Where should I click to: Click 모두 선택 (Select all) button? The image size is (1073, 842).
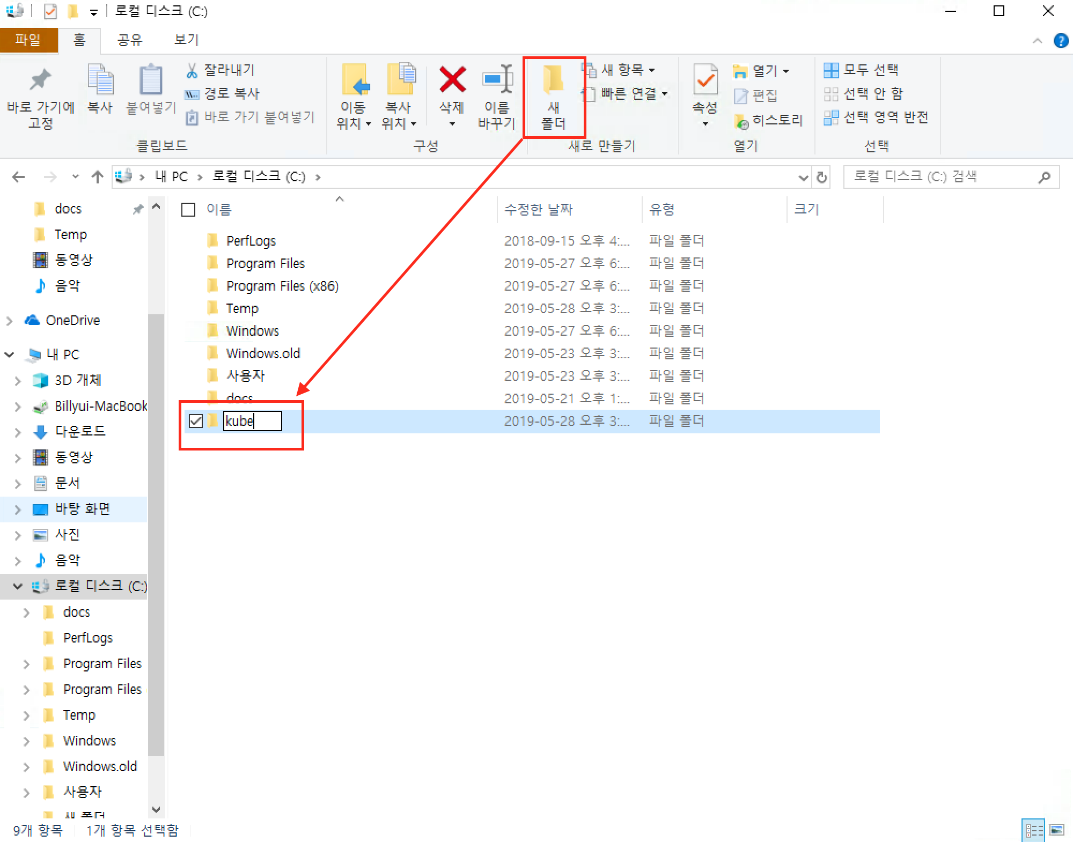pyautogui.click(x=862, y=70)
